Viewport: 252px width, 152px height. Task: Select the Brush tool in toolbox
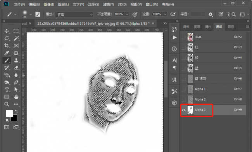pos(7,60)
